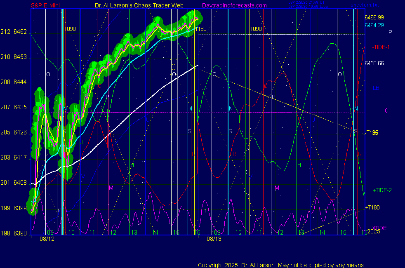Click the blue LB label on right
Image resolution: width=405 pixels, height=268 pixels.
(376, 88)
